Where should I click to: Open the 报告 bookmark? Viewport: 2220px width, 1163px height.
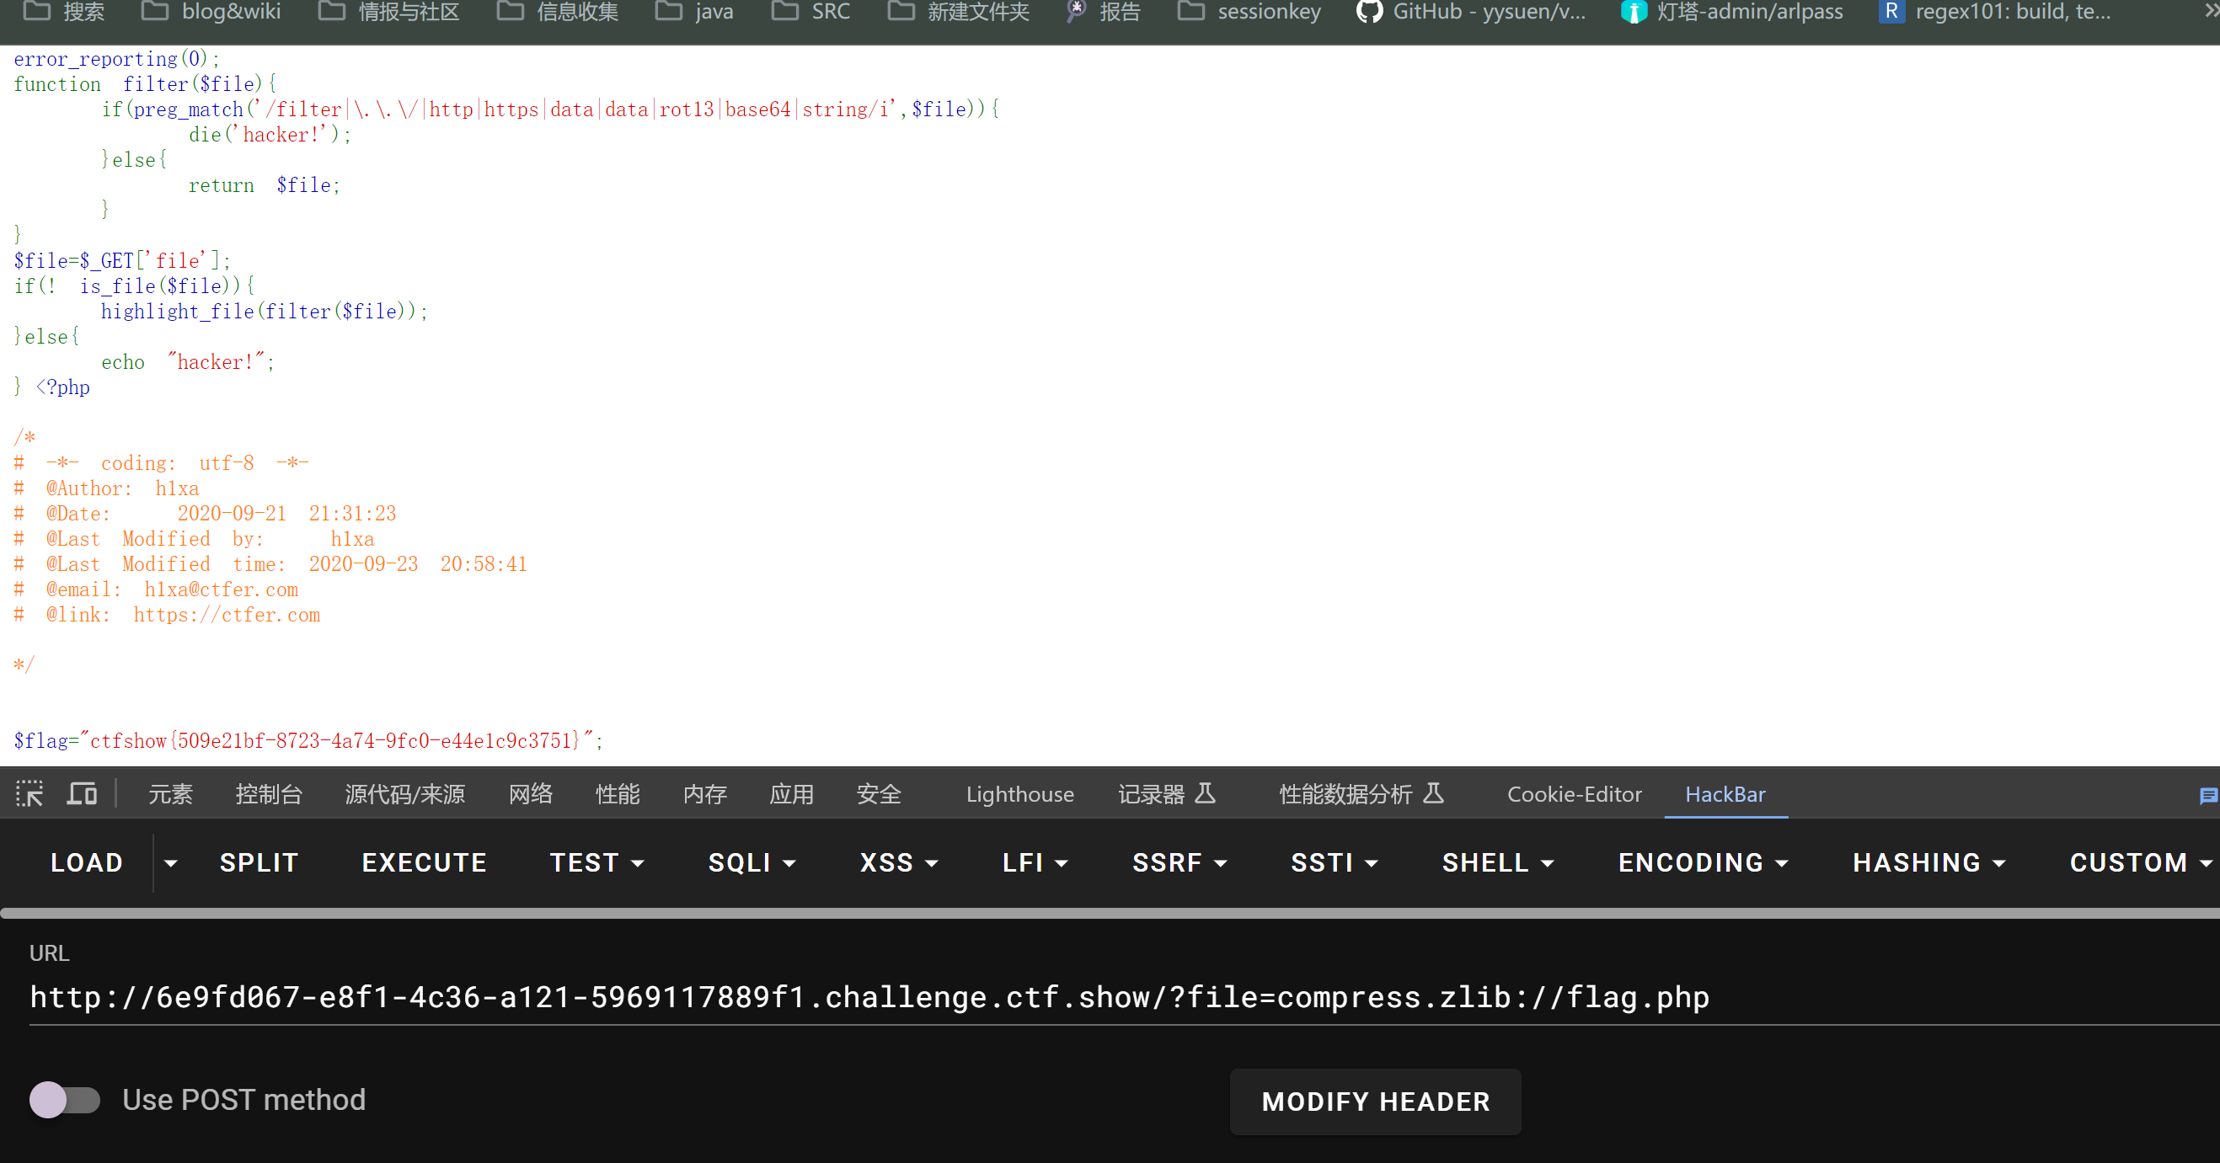(1103, 12)
